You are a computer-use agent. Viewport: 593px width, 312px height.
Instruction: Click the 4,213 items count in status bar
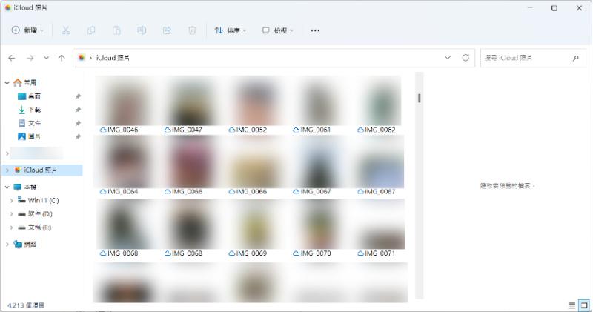[26, 305]
